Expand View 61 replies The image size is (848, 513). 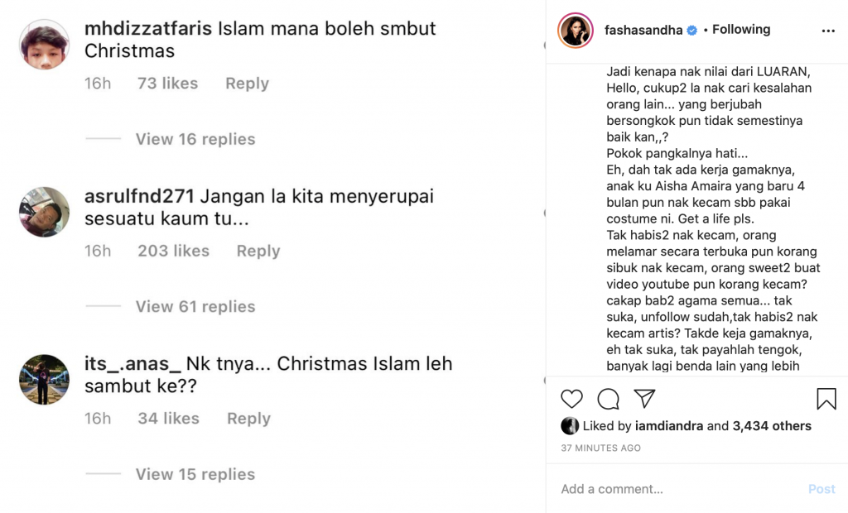195,306
